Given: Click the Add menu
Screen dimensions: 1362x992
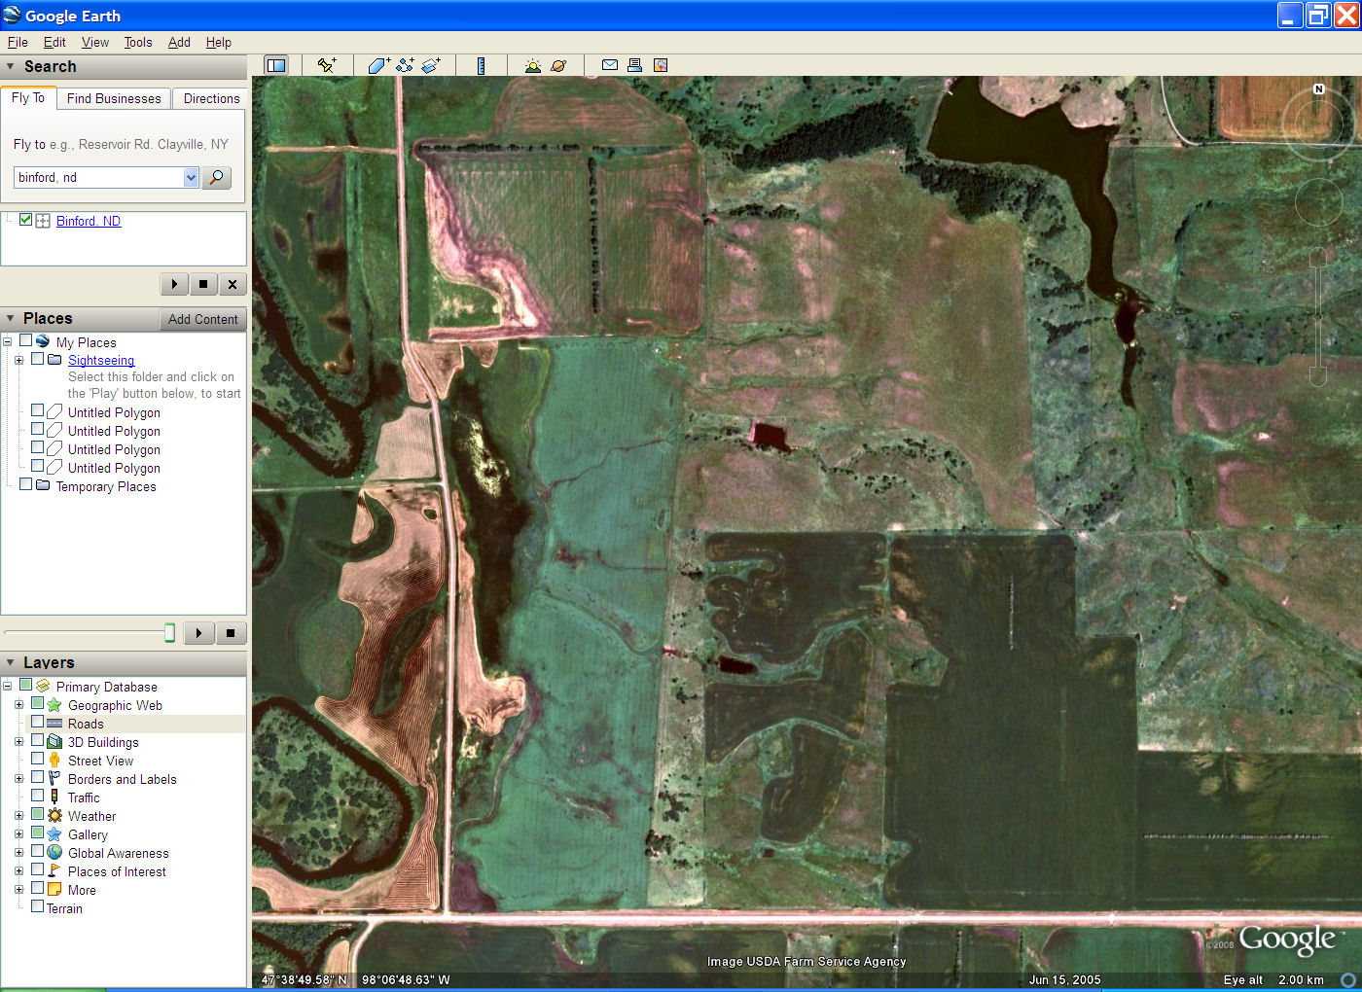Looking at the screenshot, I should [x=179, y=42].
